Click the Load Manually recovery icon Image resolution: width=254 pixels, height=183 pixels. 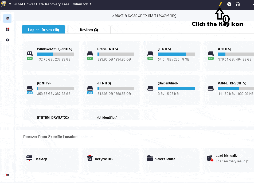pyautogui.click(x=209, y=158)
